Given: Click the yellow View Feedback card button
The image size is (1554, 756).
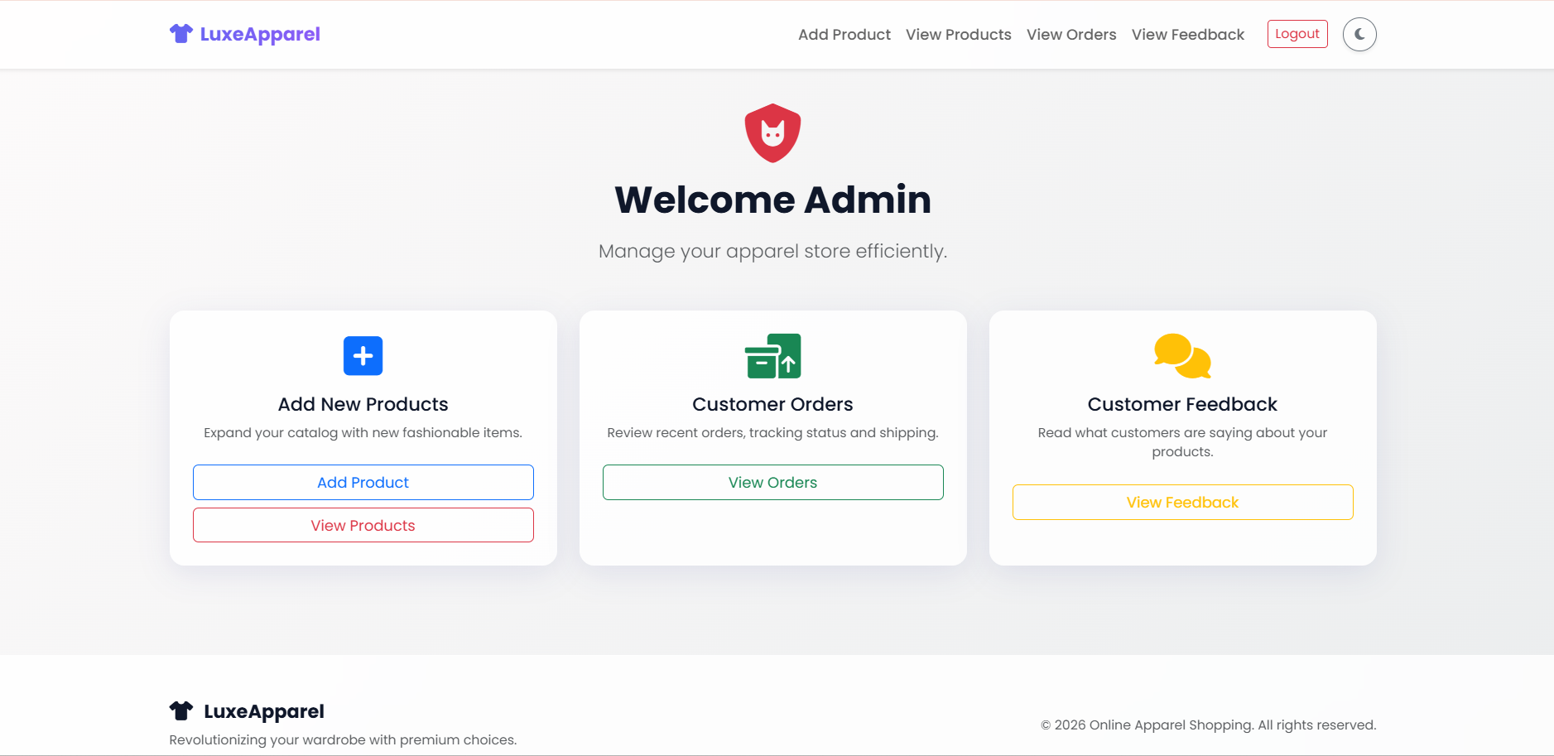Looking at the screenshot, I should pyautogui.click(x=1183, y=502).
